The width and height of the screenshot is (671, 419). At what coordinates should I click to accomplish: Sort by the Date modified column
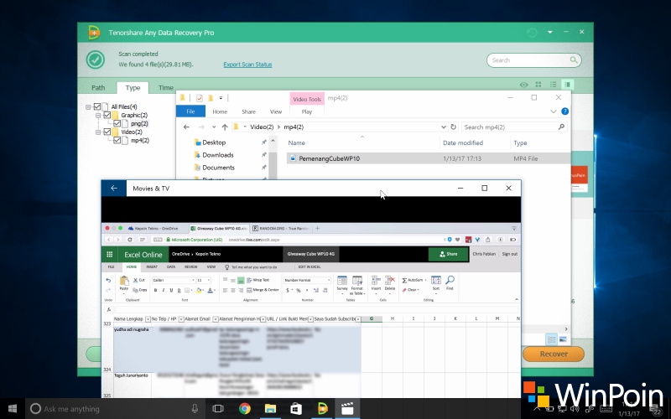tap(463, 142)
